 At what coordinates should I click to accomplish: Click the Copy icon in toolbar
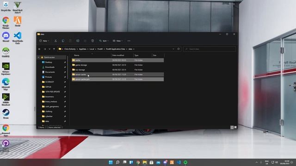coord(63,41)
